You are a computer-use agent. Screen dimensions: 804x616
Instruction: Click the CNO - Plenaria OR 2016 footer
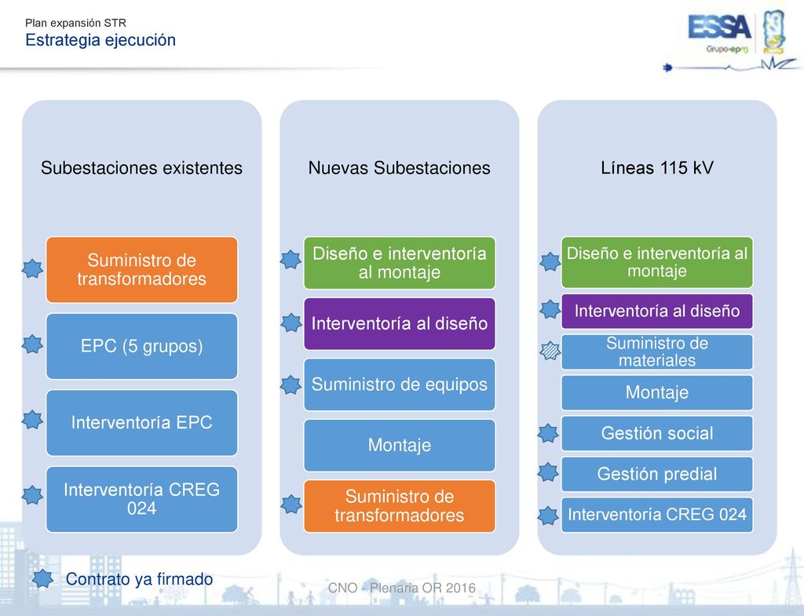point(401,588)
